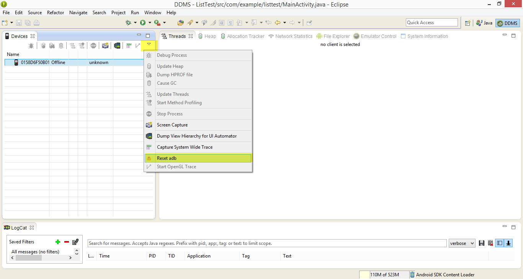The width and height of the screenshot is (523, 279).
Task: Click the Open Perspective icon
Action: [x=467, y=23]
